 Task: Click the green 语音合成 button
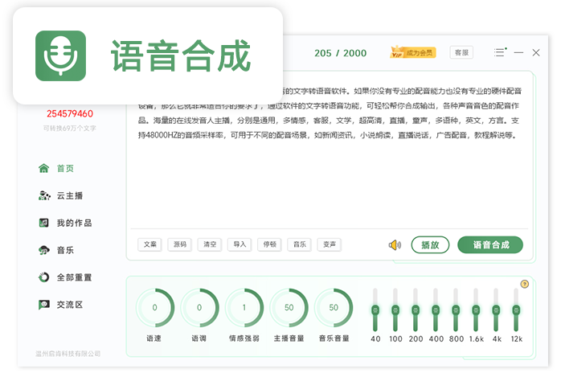[x=490, y=245]
